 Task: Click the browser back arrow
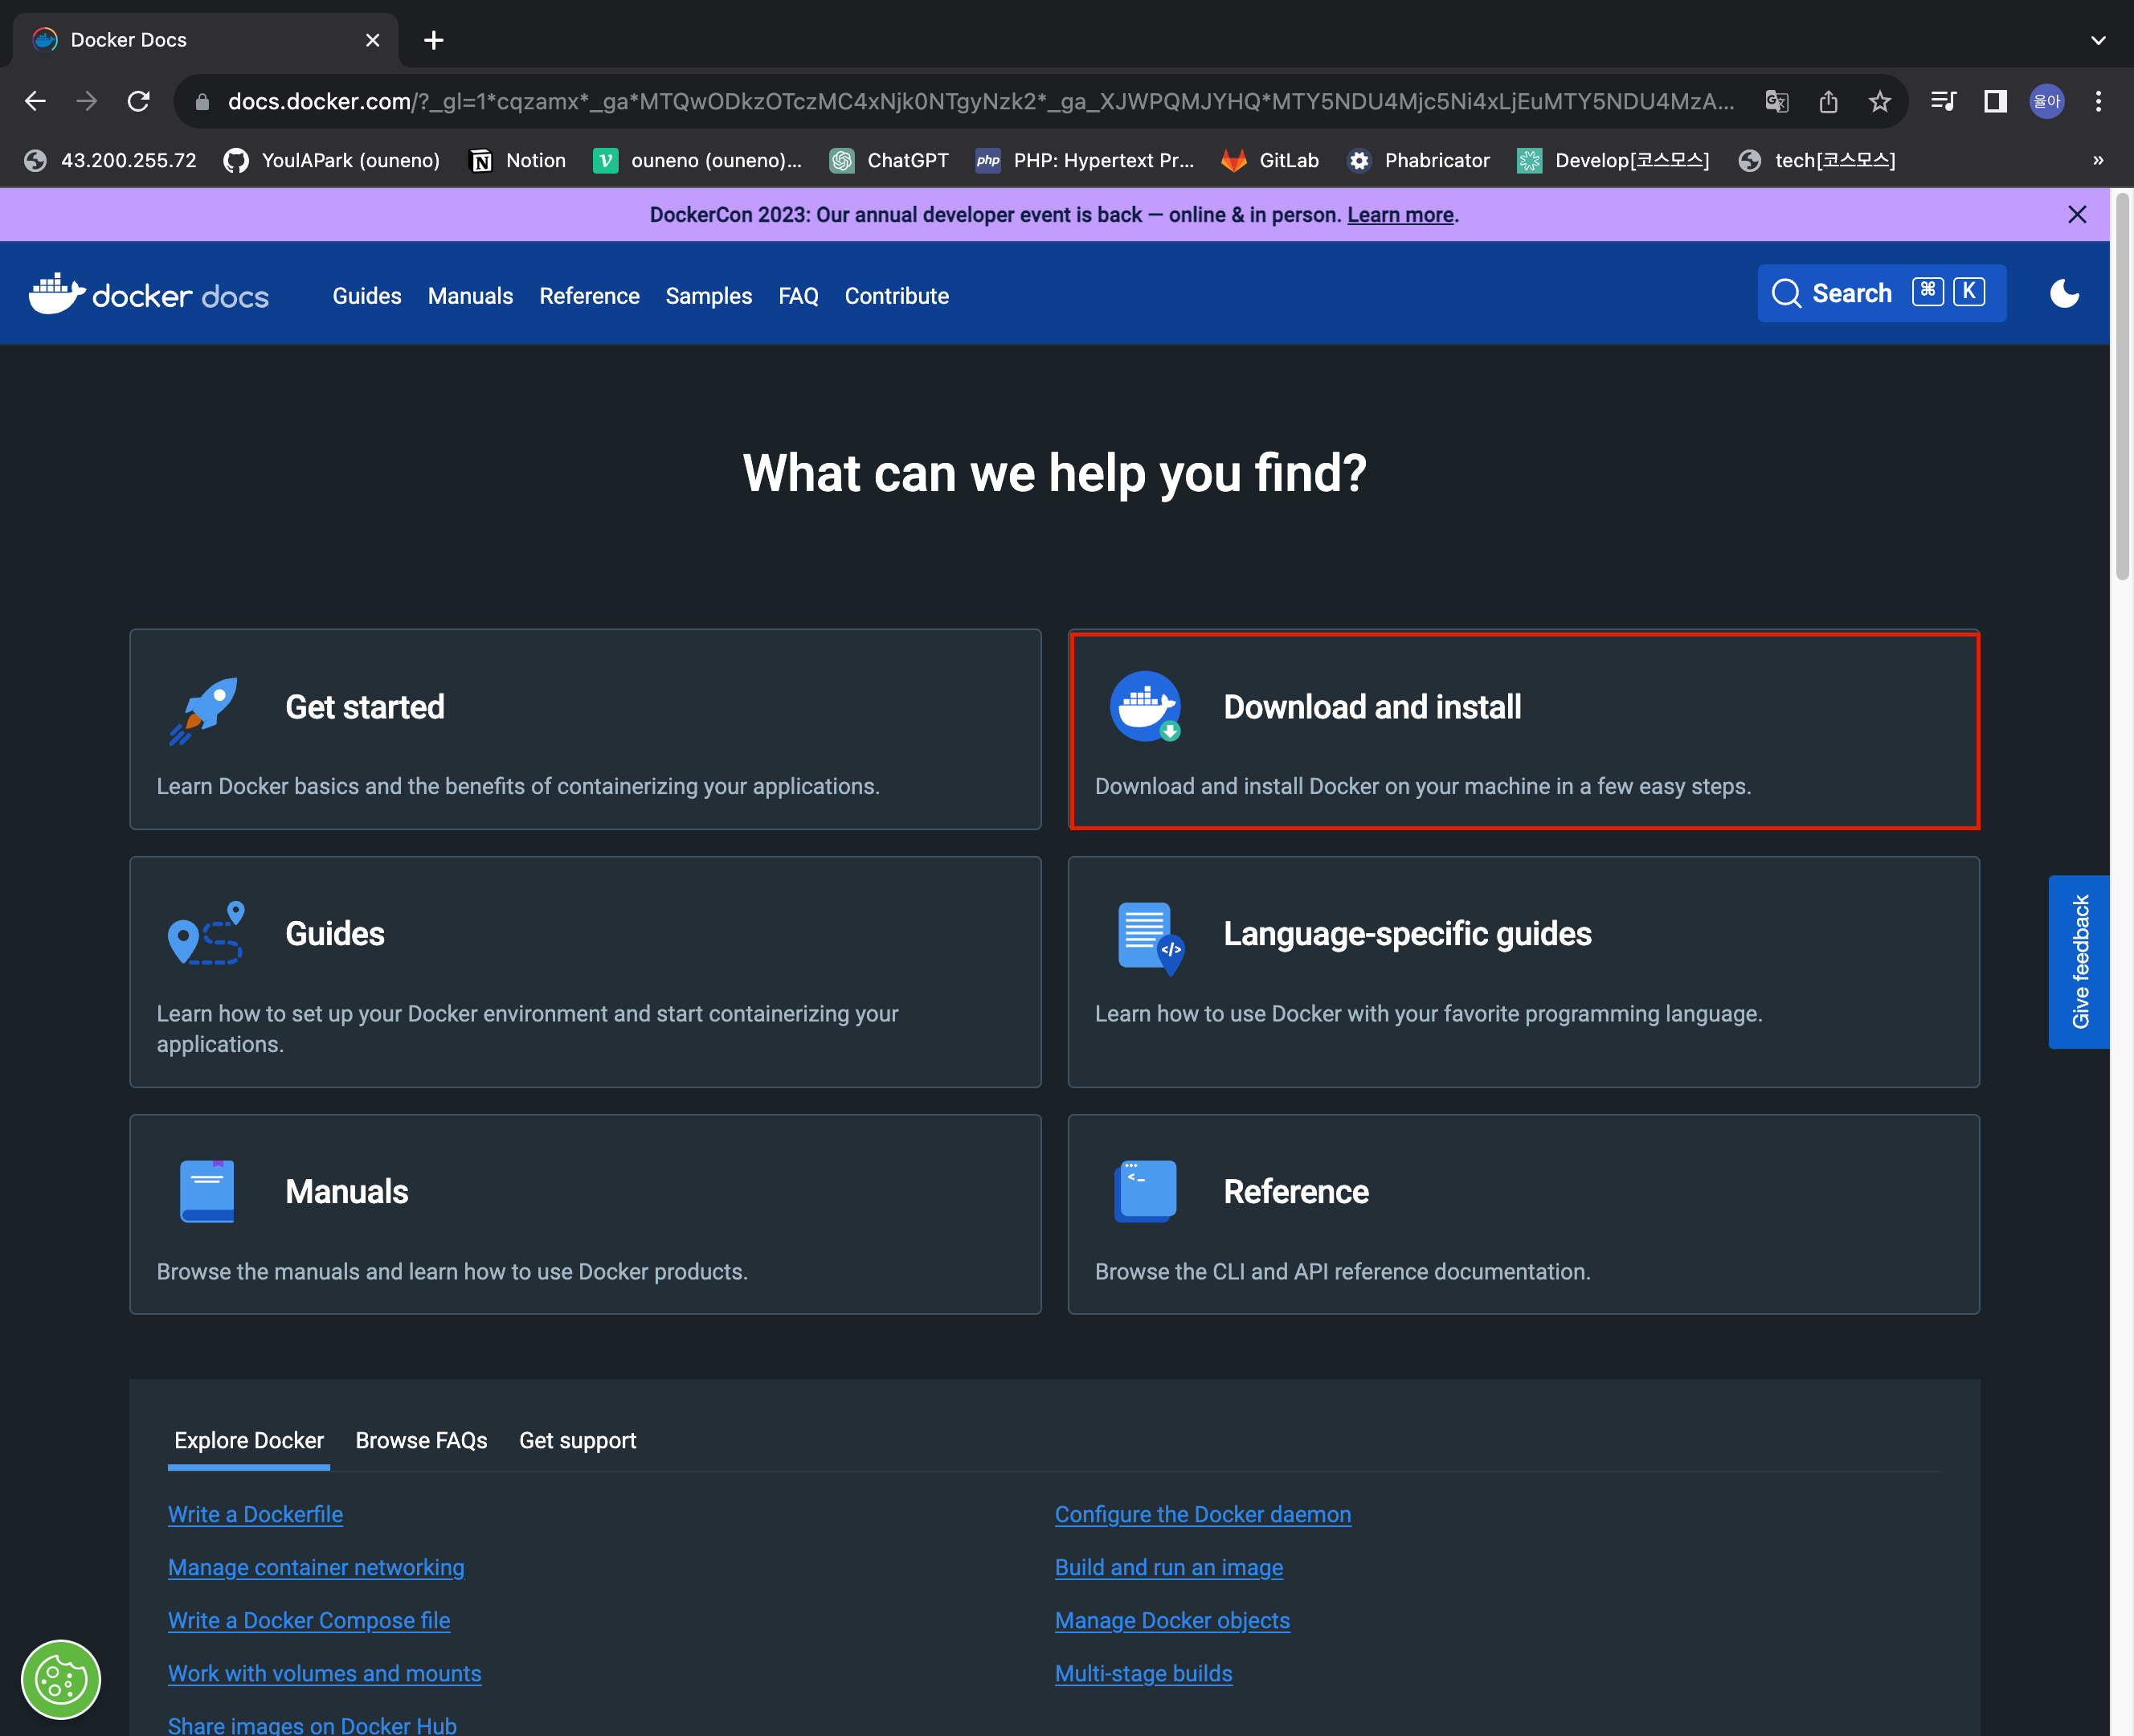(35, 101)
